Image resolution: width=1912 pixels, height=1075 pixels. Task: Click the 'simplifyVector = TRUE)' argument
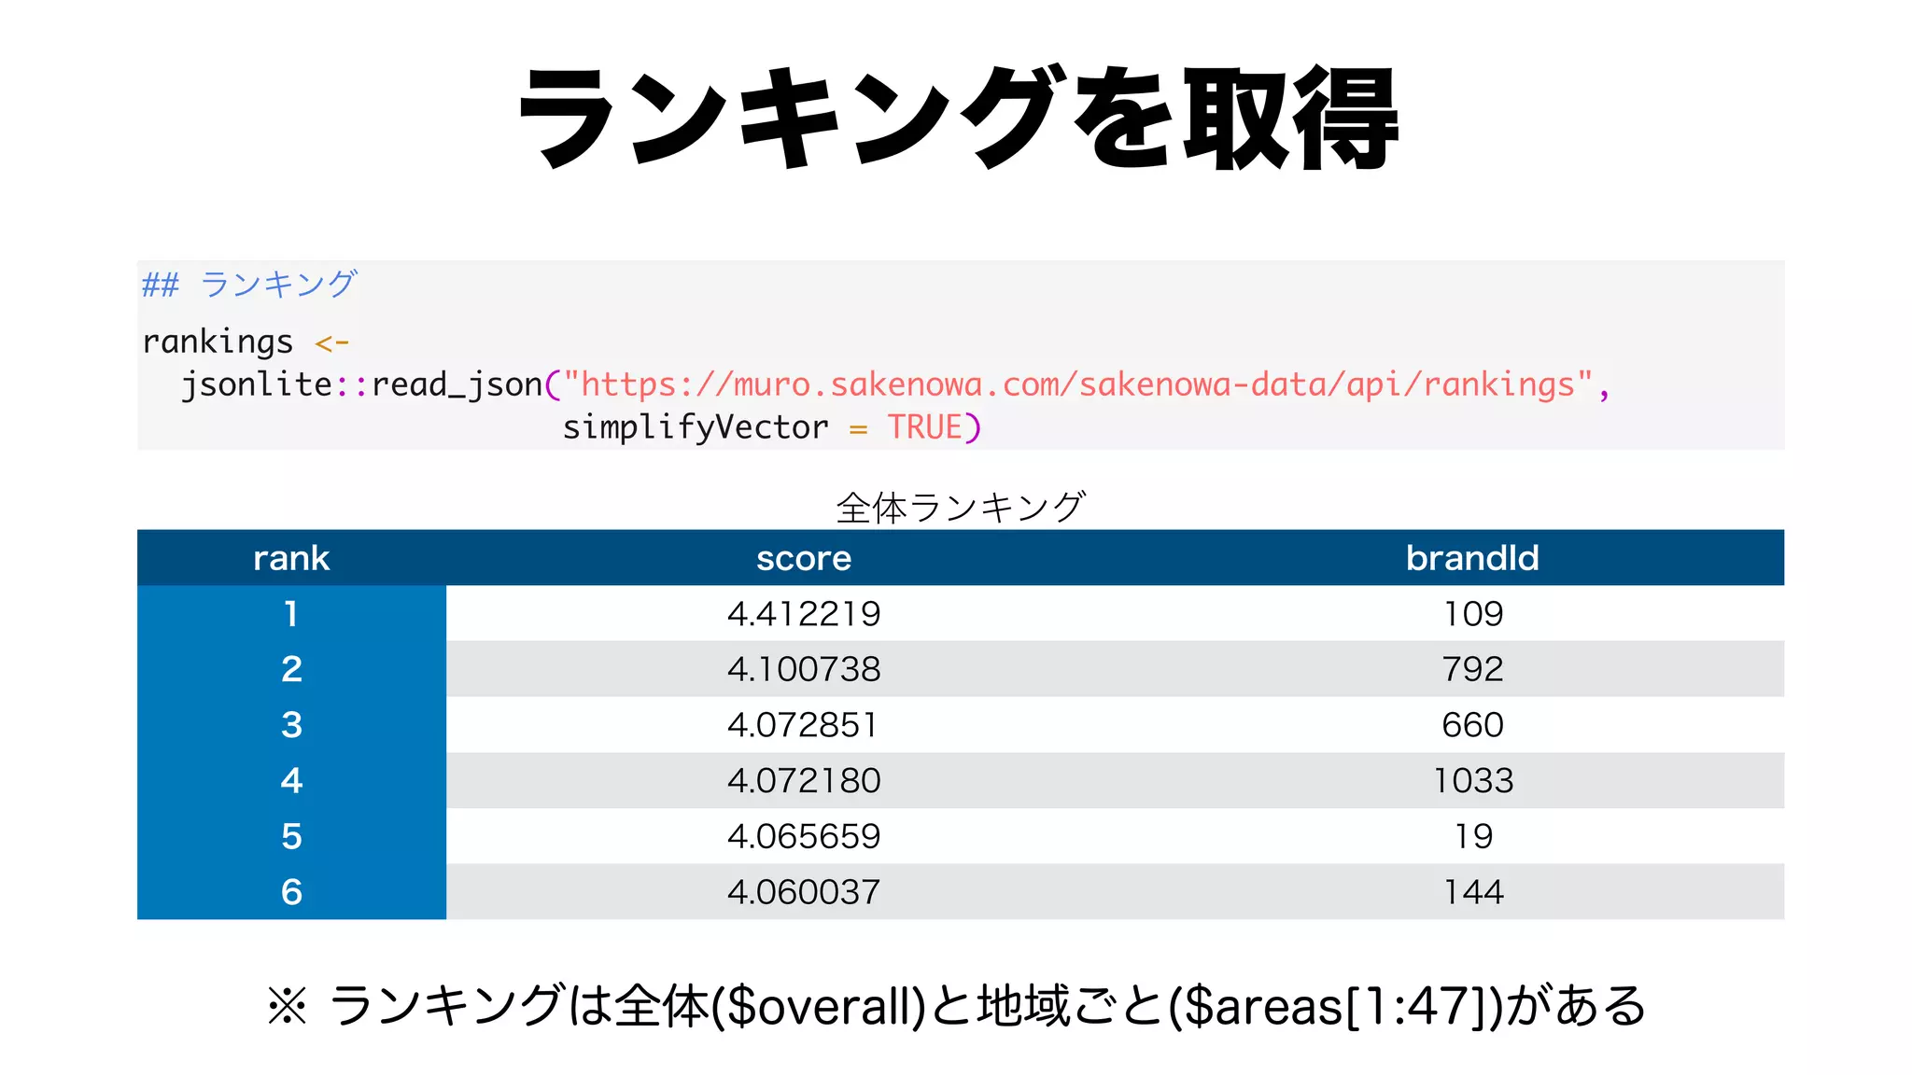[772, 427]
